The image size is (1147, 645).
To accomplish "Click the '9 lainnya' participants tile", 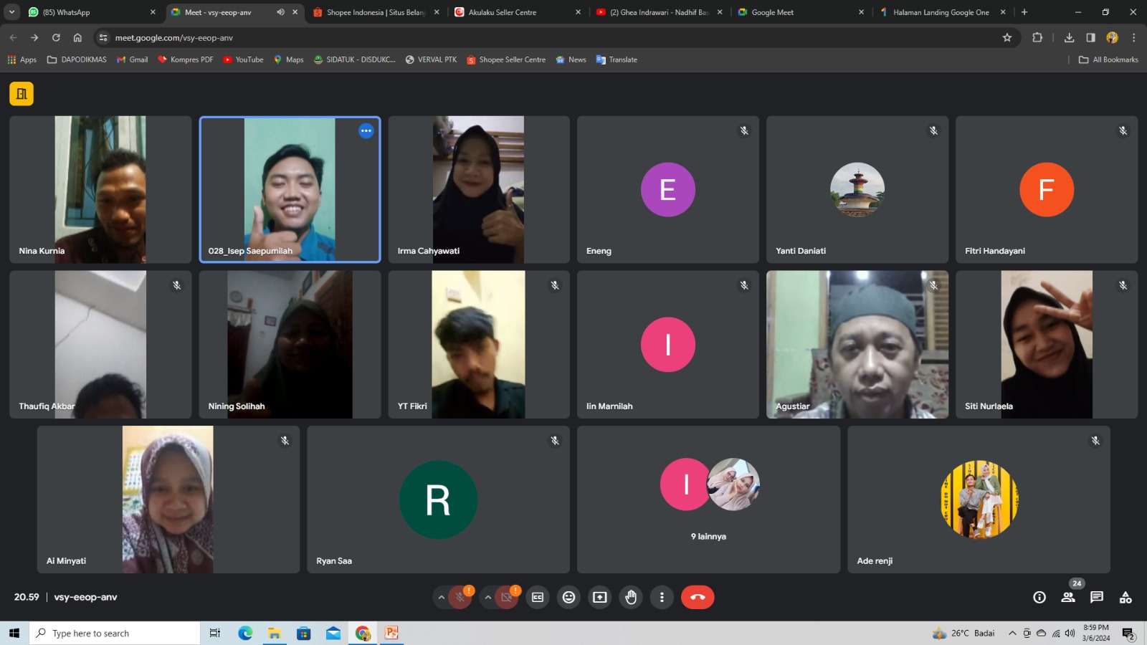I will click(708, 500).
